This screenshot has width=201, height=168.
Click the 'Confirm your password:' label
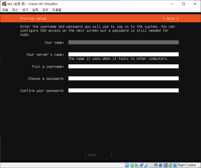point(42,91)
